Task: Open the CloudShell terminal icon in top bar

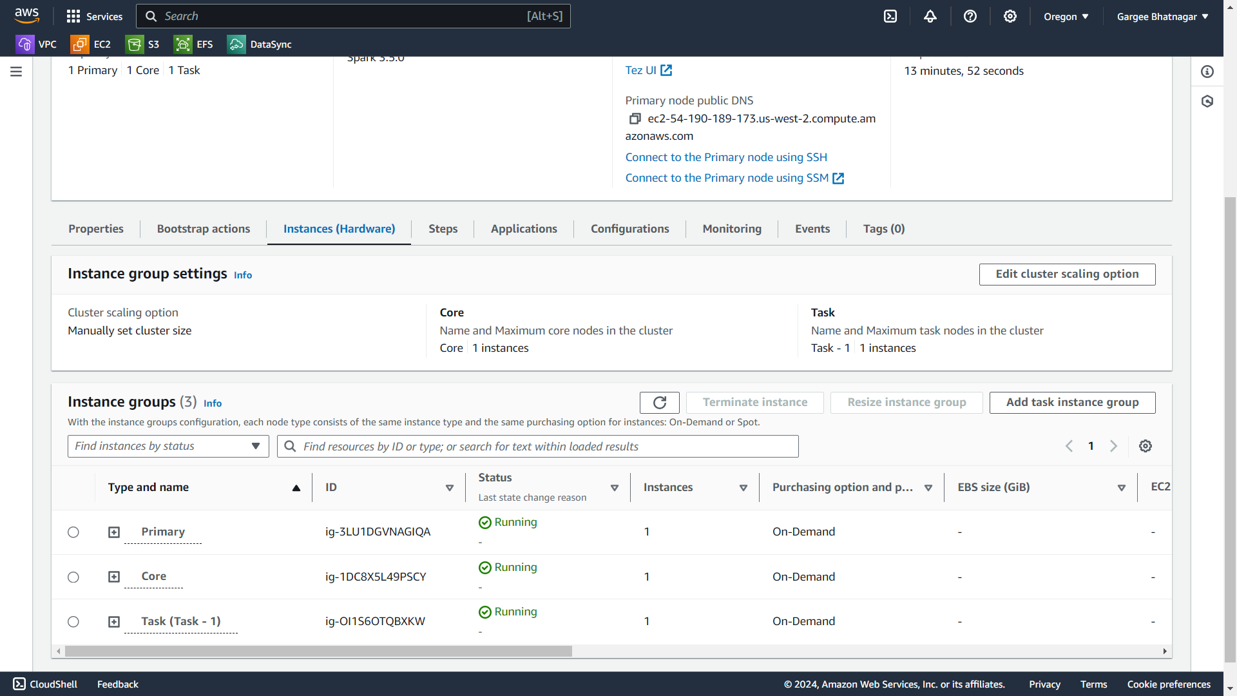Action: pyautogui.click(x=890, y=17)
